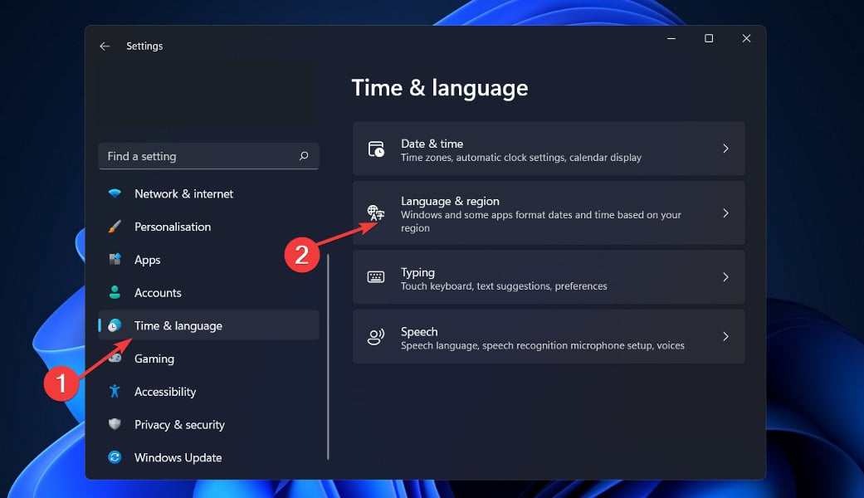Viewport: 864px width, 498px height.
Task: Click the Language & region icon
Action: coord(376,212)
